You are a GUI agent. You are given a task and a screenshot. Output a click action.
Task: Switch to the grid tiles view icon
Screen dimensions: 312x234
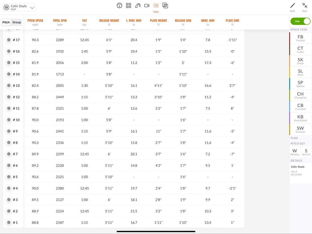coord(128,5)
